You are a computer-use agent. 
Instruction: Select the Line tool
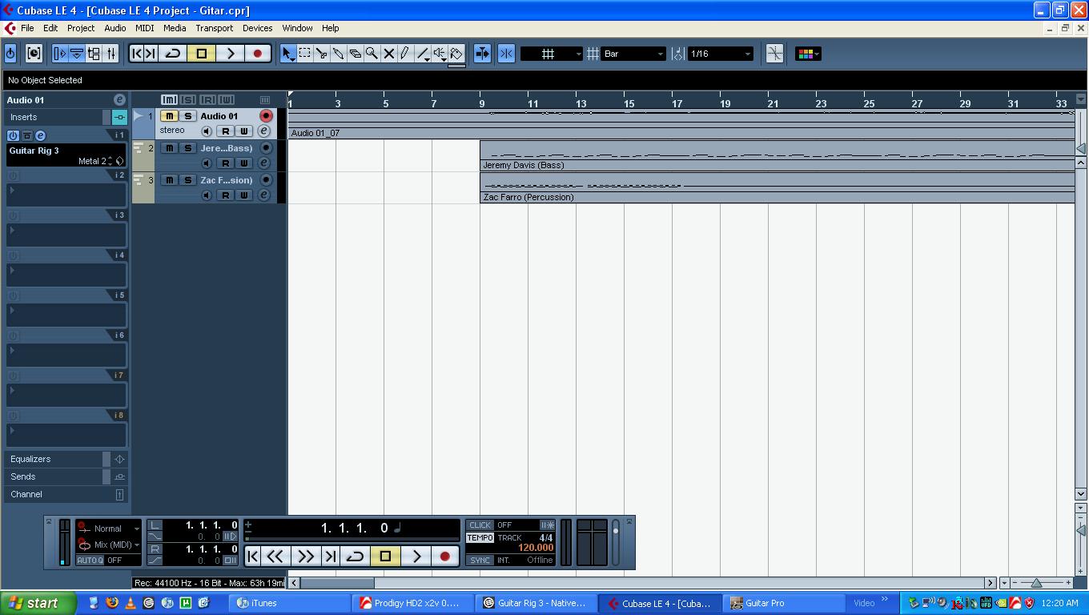[423, 54]
